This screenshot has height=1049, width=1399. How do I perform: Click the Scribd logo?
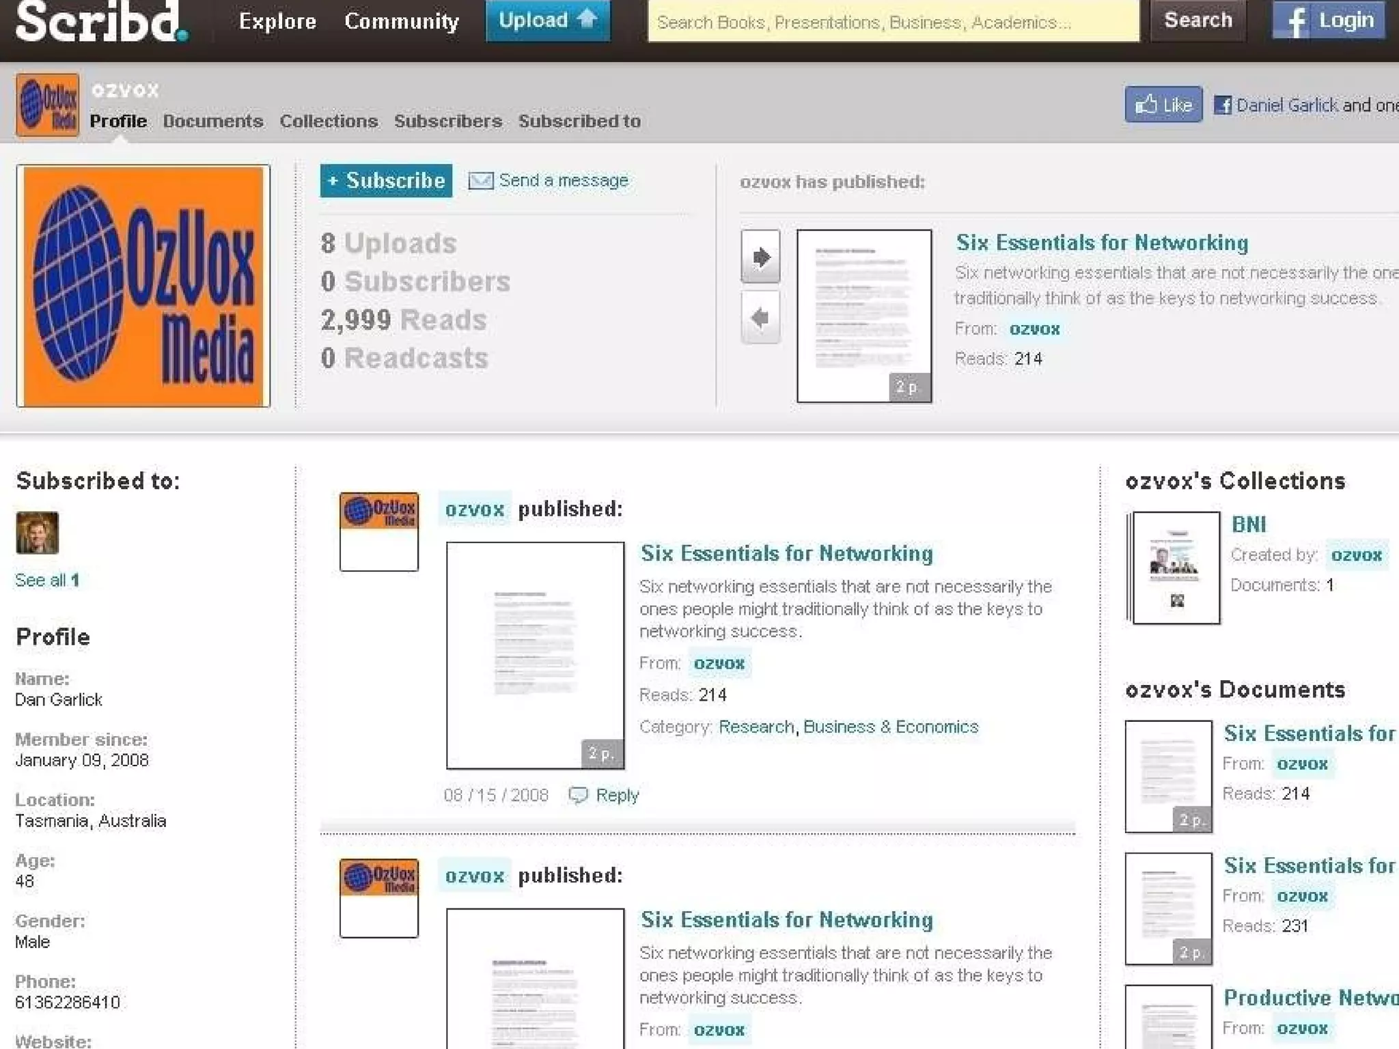click(101, 20)
